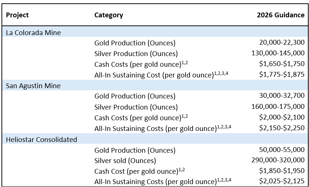Select the Heliostar Consolidated section row
This screenshot has width=309, height=187.
[x=42, y=139]
